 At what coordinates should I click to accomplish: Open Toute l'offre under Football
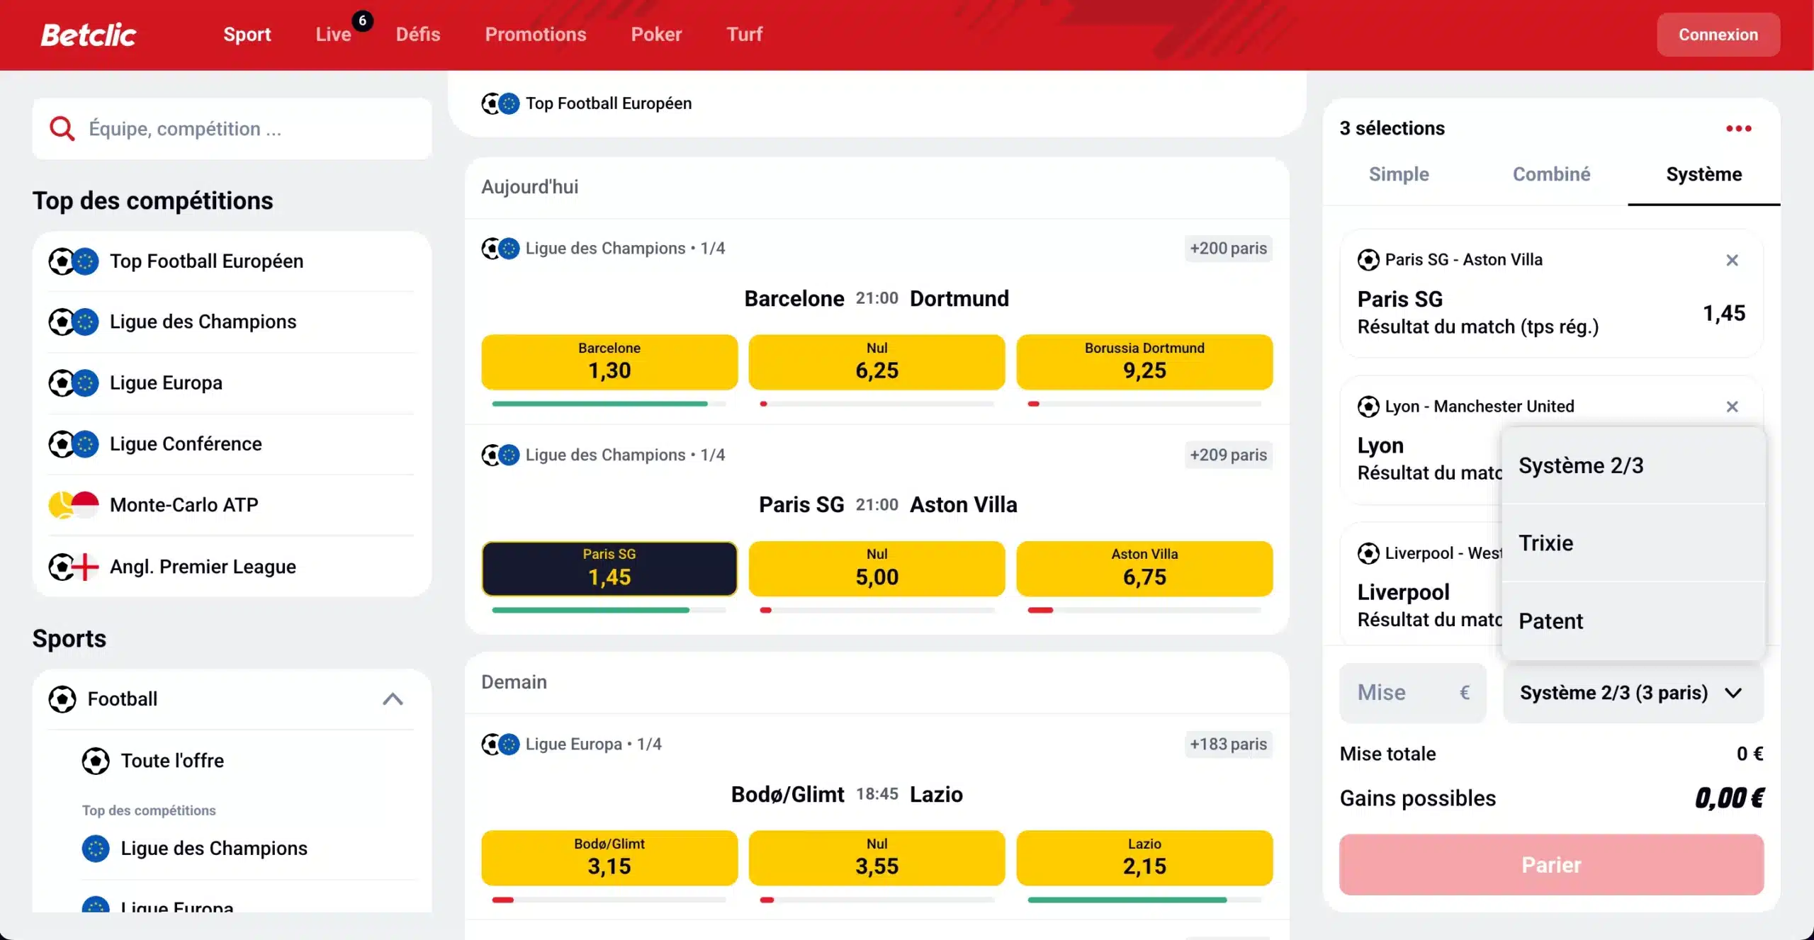247,761
